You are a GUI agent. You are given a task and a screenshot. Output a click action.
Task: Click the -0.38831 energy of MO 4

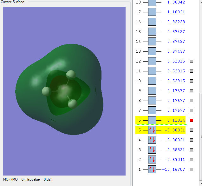[x=175, y=140]
